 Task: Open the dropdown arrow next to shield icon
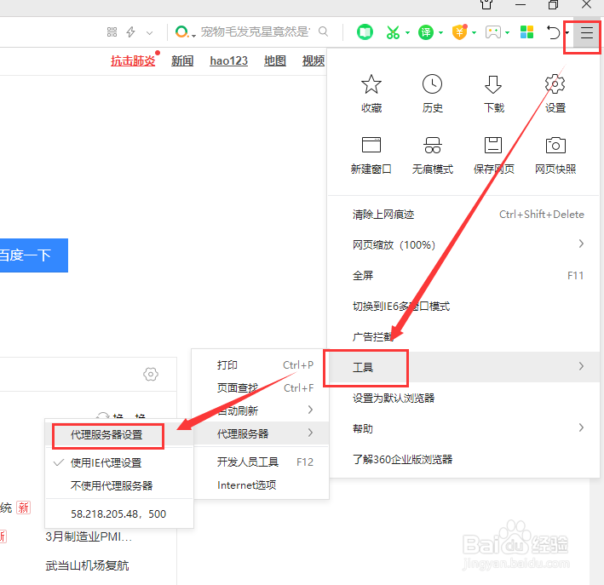(475, 32)
